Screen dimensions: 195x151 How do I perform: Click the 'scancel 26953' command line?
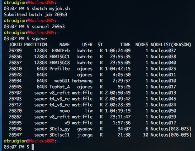tap(48, 27)
